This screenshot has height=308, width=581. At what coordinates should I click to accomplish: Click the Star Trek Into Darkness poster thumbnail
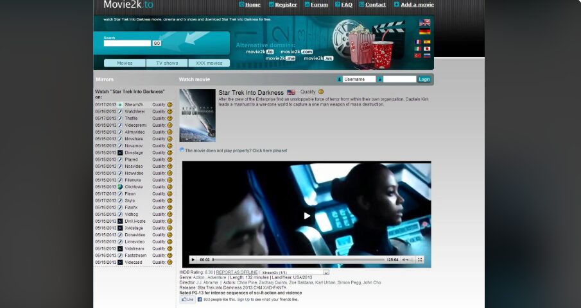pyautogui.click(x=198, y=115)
